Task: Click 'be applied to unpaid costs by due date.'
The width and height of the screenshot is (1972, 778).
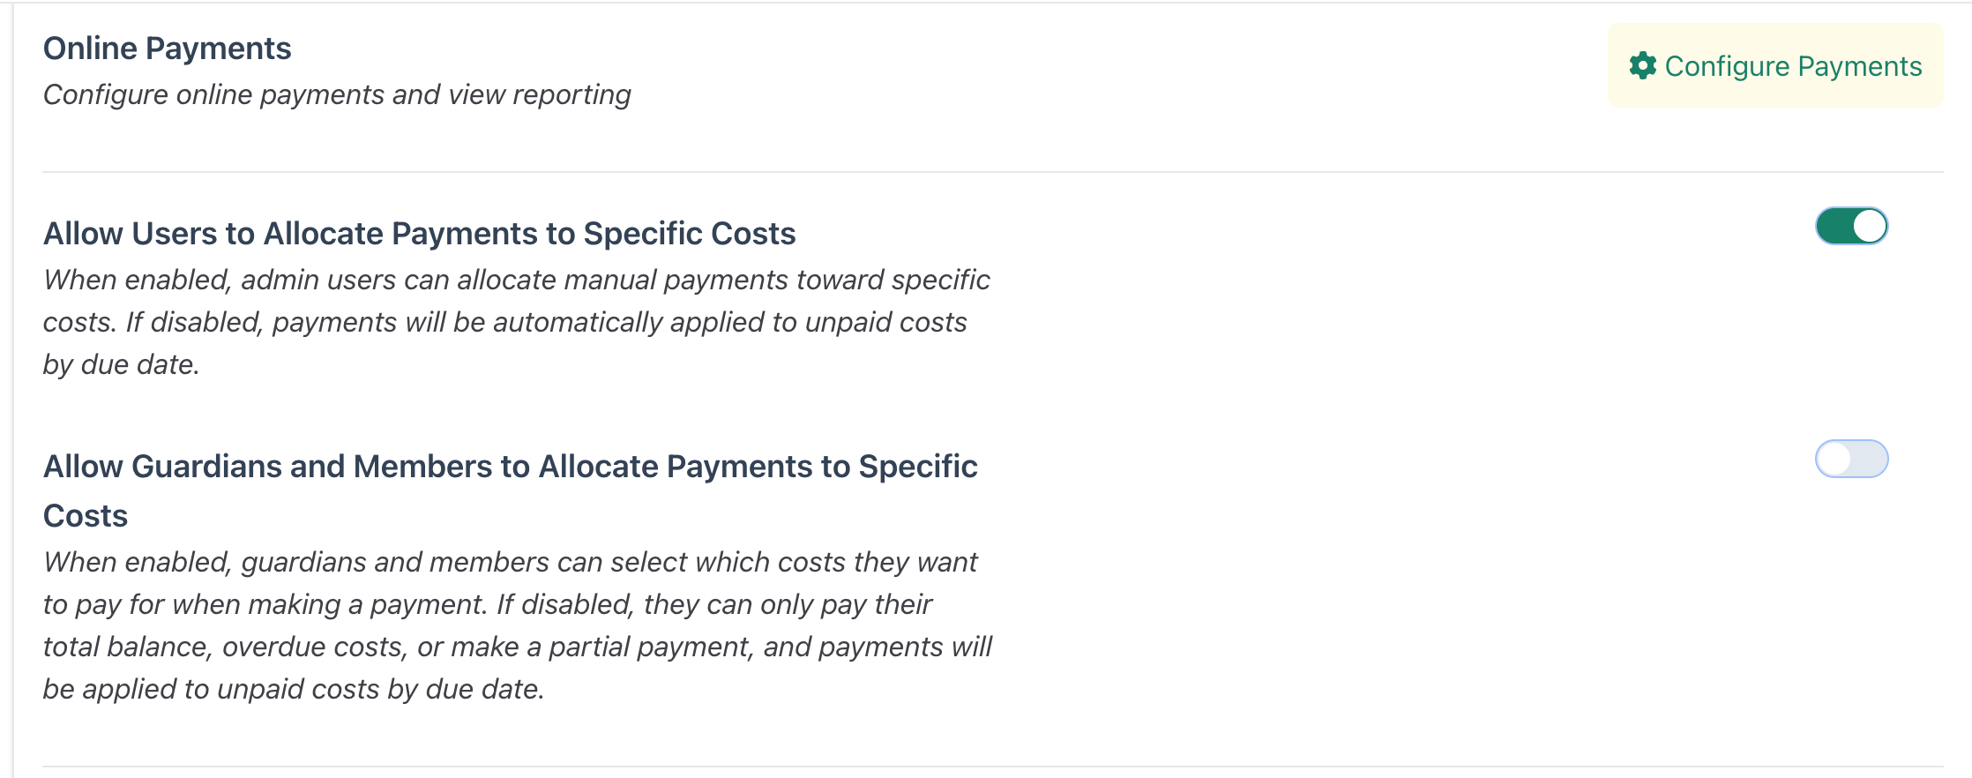Action: point(294,689)
